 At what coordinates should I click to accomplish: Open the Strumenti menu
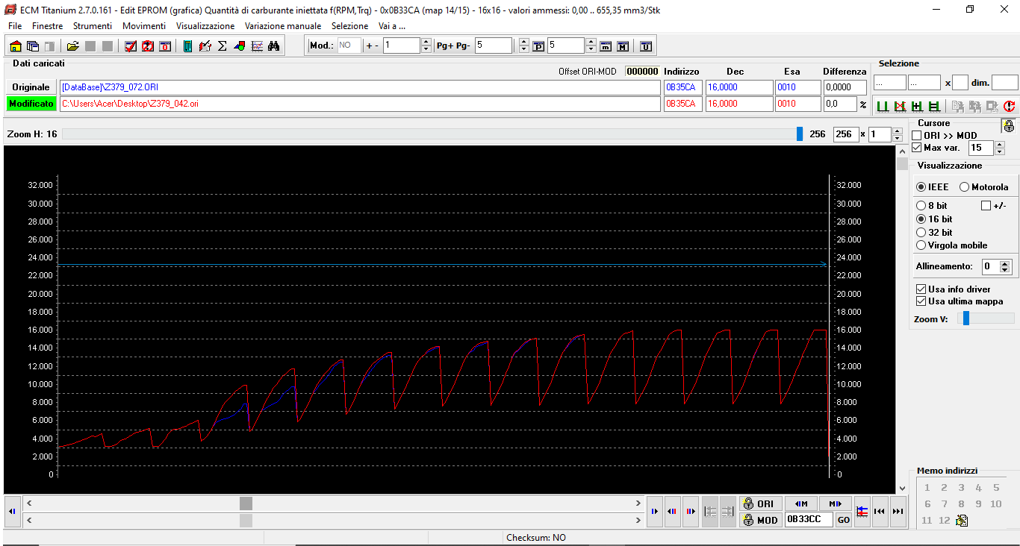(92, 25)
